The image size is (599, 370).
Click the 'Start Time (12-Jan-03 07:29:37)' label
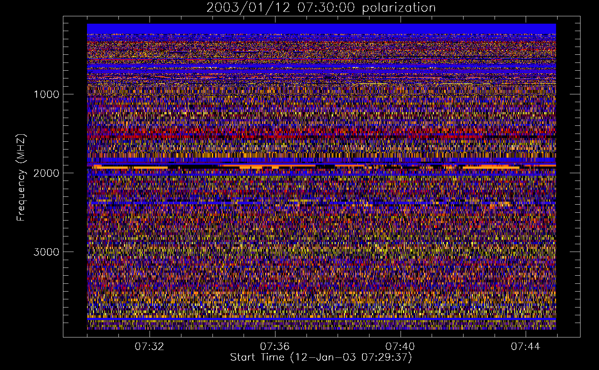click(x=321, y=357)
